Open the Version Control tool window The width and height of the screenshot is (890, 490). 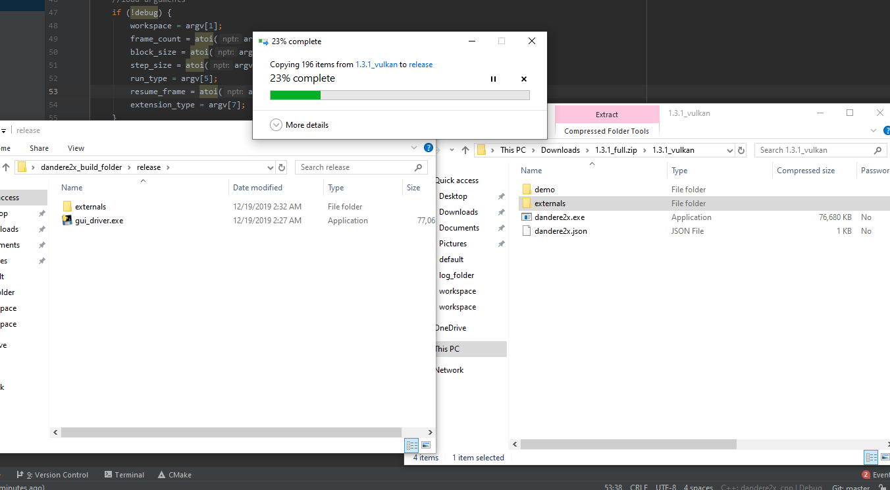58,474
